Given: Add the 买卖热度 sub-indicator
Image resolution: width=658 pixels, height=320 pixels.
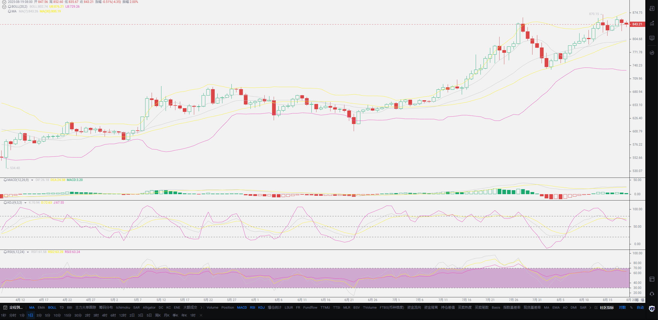Looking at the screenshot, I should (465, 308).
